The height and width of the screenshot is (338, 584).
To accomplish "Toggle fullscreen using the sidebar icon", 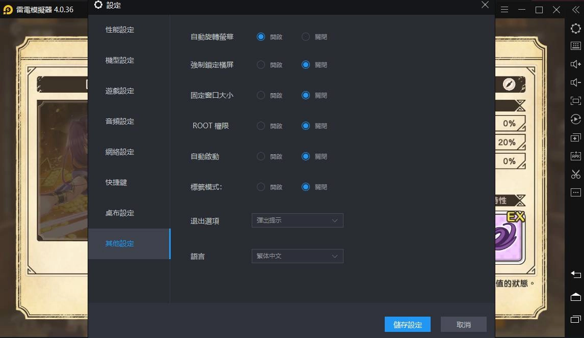I will click(575, 101).
